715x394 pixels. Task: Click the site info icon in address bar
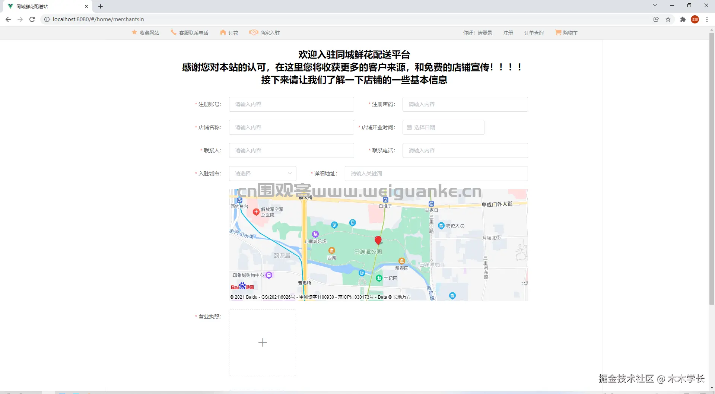point(47,19)
